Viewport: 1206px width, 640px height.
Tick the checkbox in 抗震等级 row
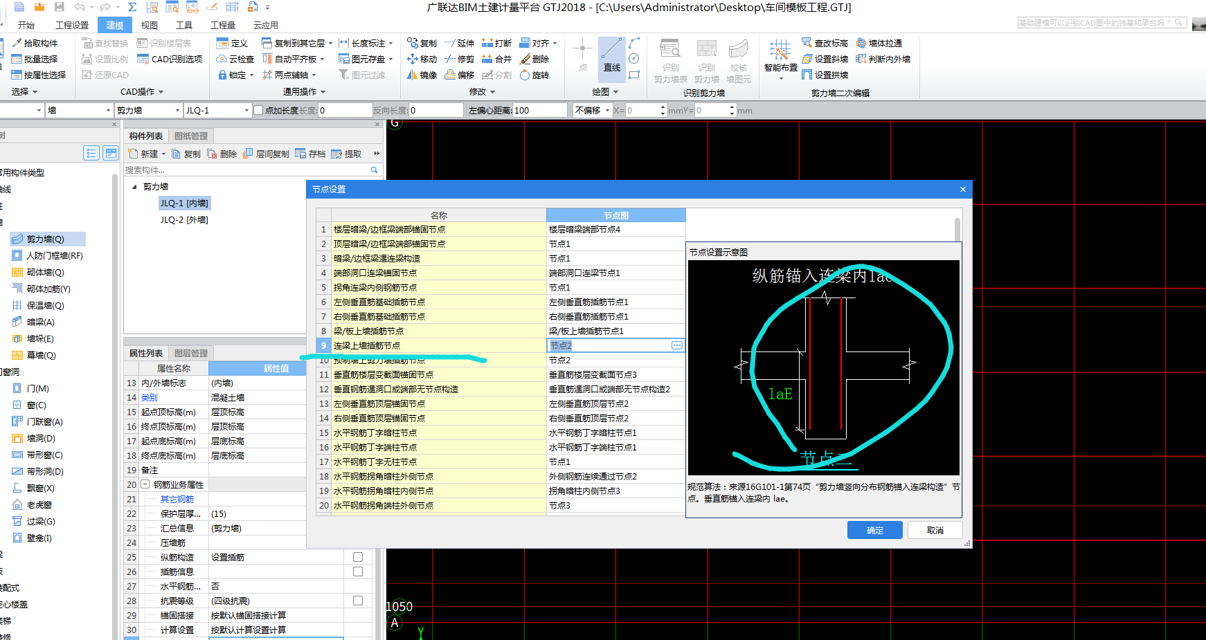(358, 601)
